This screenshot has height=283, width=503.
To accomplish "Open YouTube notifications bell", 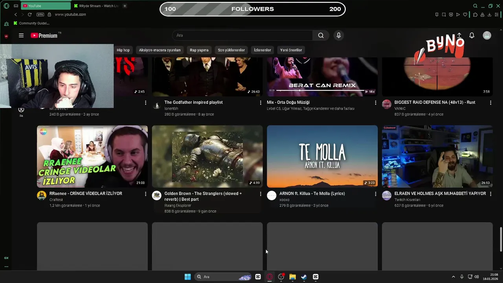I will [472, 35].
